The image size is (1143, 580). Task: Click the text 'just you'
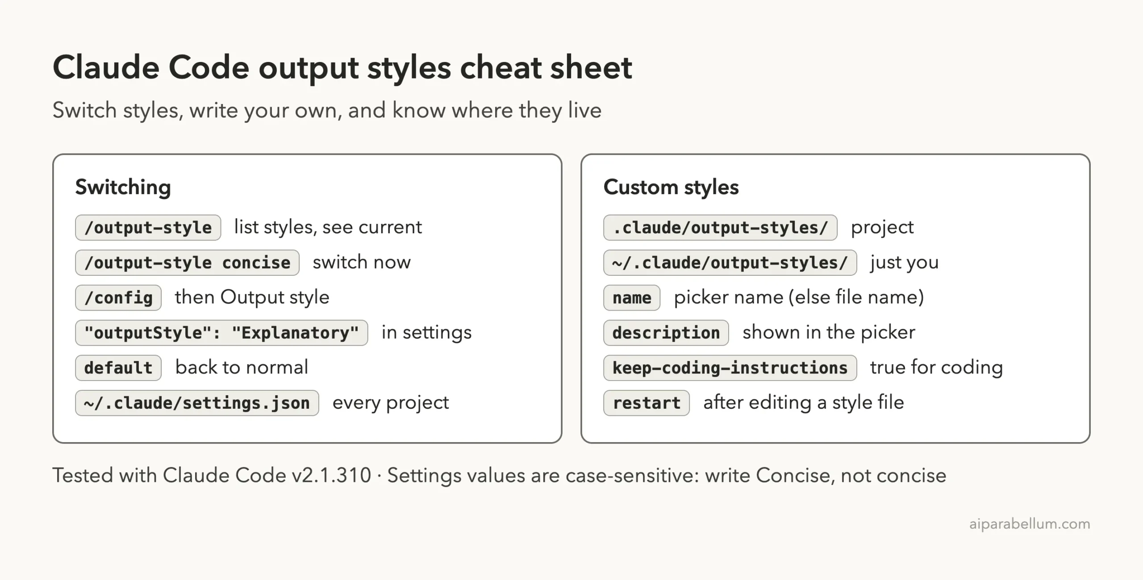[x=905, y=263]
